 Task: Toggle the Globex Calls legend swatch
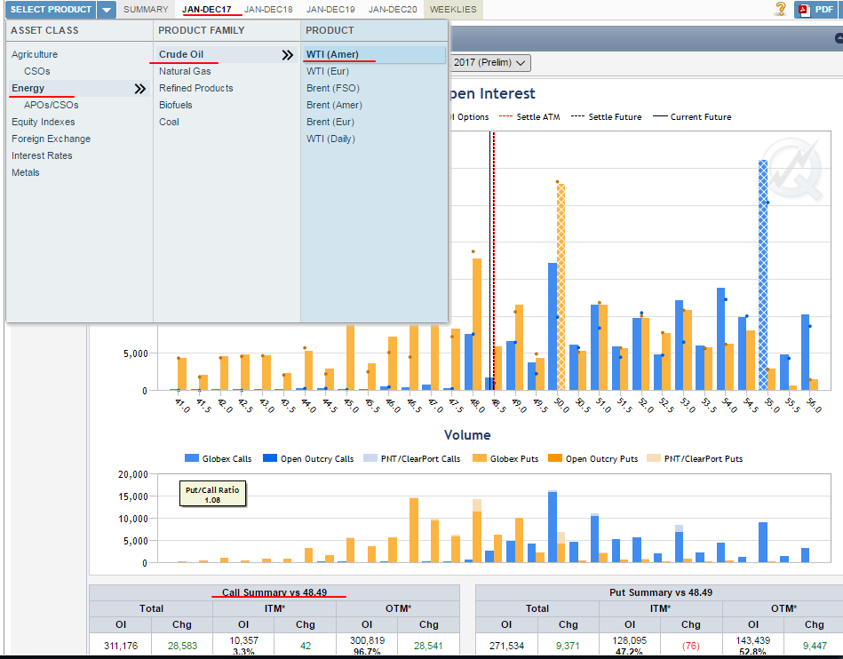[191, 458]
